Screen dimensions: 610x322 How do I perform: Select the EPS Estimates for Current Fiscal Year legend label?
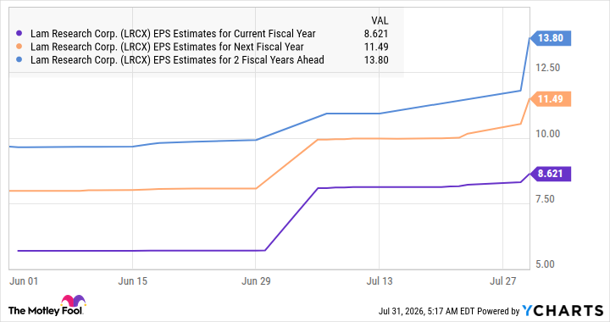[173, 34]
